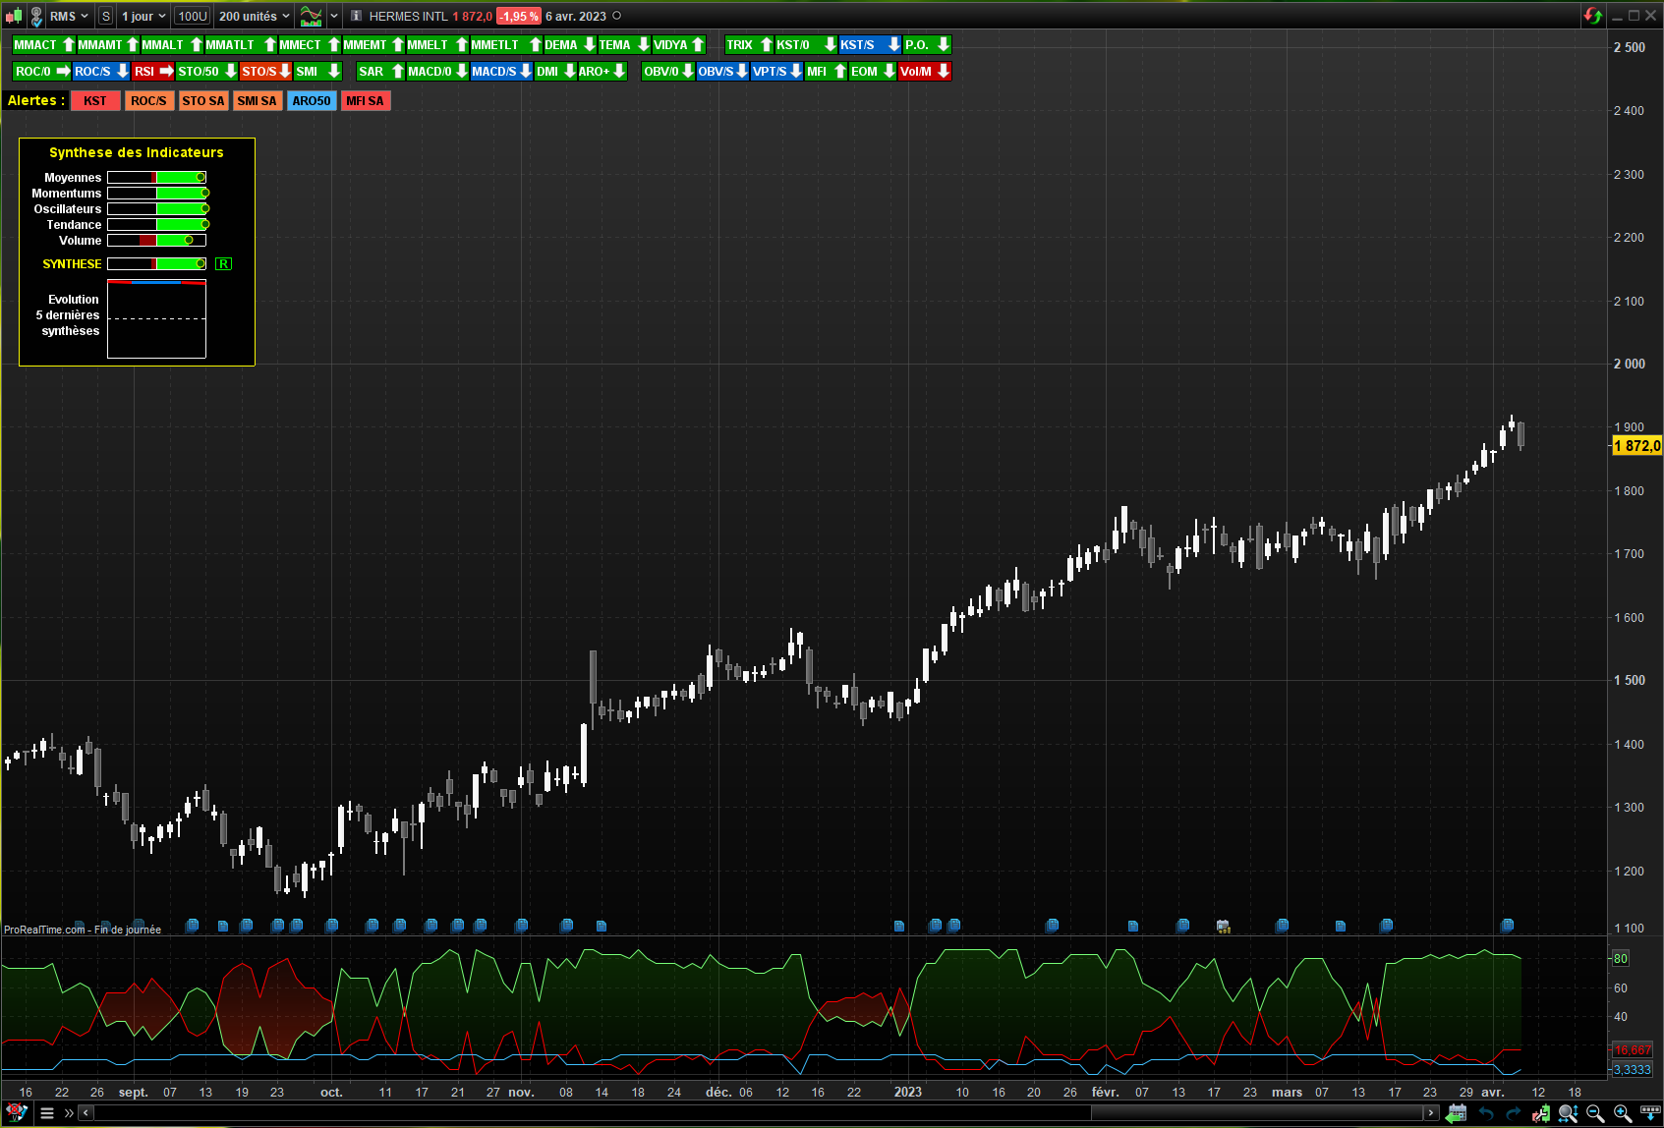Click the ROC/S alert tag
The image size is (1664, 1128).
click(x=148, y=100)
